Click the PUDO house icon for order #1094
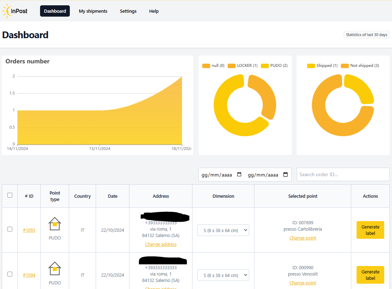This screenshot has width=392, height=289. click(55, 268)
